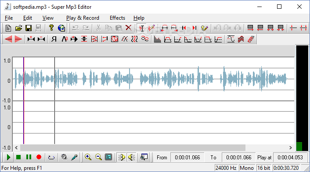Click the dotted line with red markers icon
Image resolution: width=310 pixels, height=172 pixels.
click(x=303, y=28)
